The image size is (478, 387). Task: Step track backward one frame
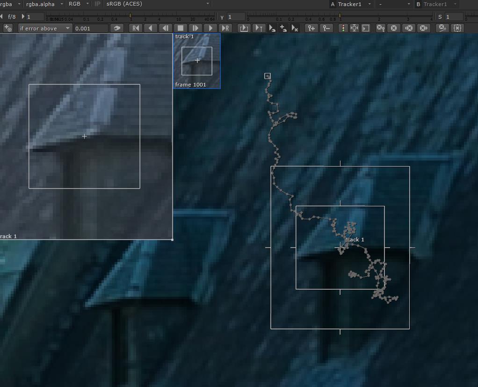pyautogui.click(x=166, y=28)
